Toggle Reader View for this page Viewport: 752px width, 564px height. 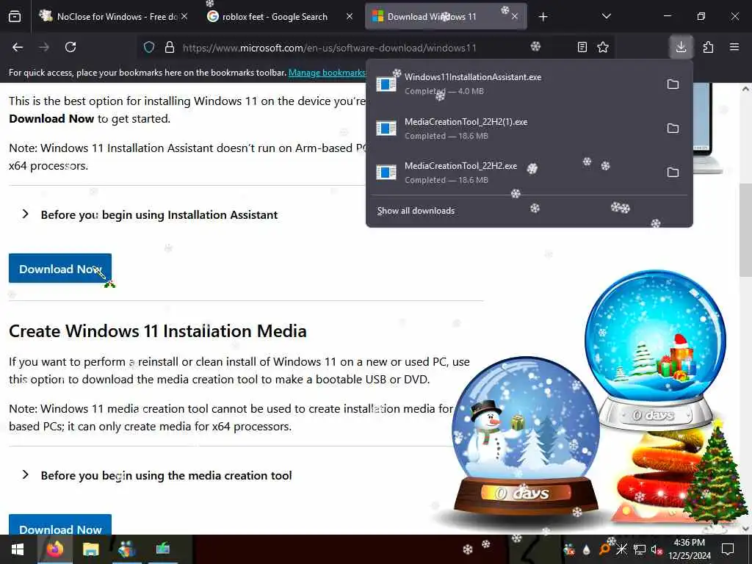tap(582, 47)
